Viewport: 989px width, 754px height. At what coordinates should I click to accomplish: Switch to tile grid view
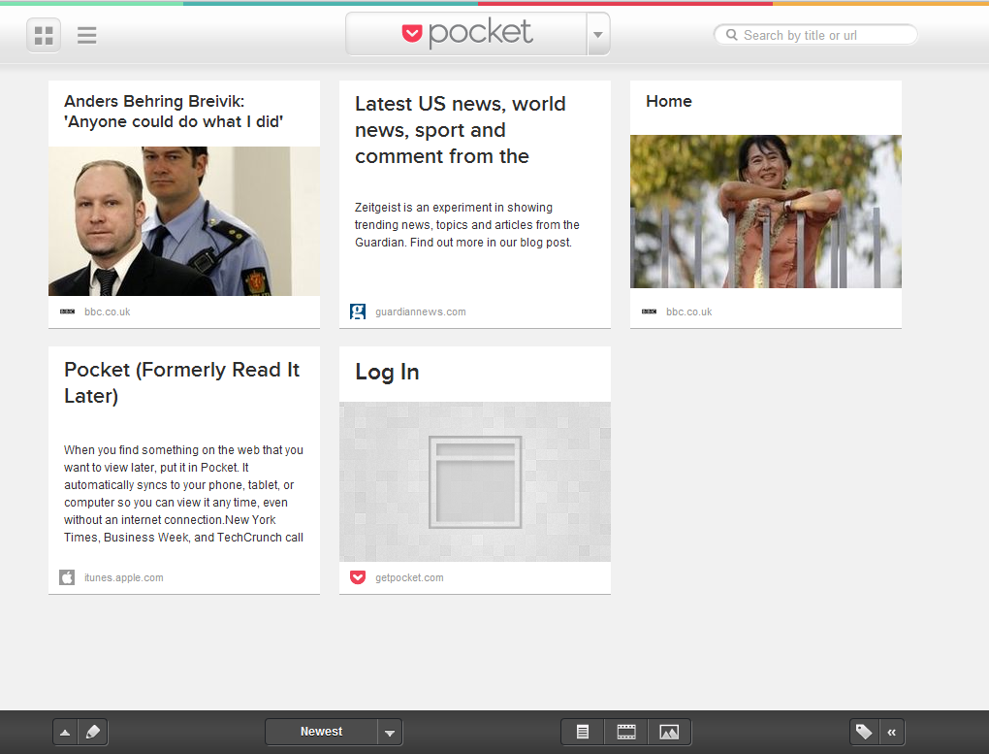tap(44, 35)
